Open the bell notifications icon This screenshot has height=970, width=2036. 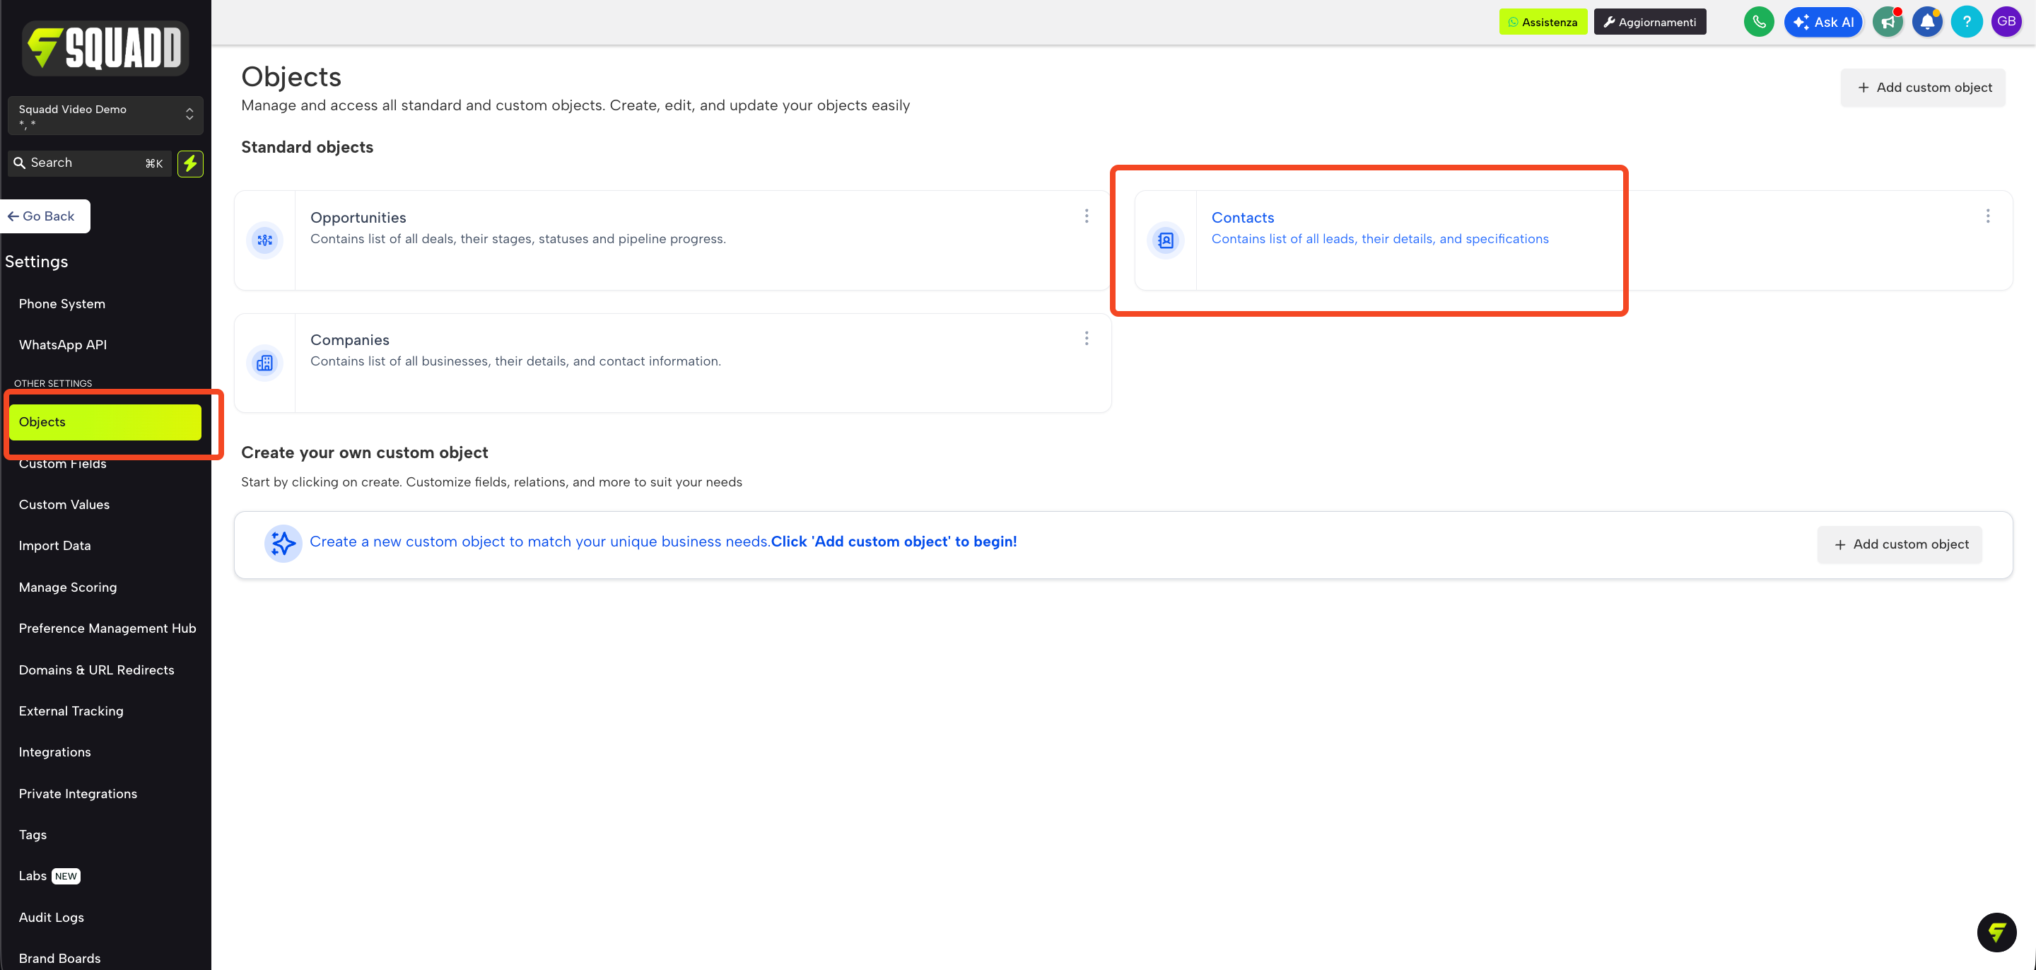pyautogui.click(x=1927, y=22)
